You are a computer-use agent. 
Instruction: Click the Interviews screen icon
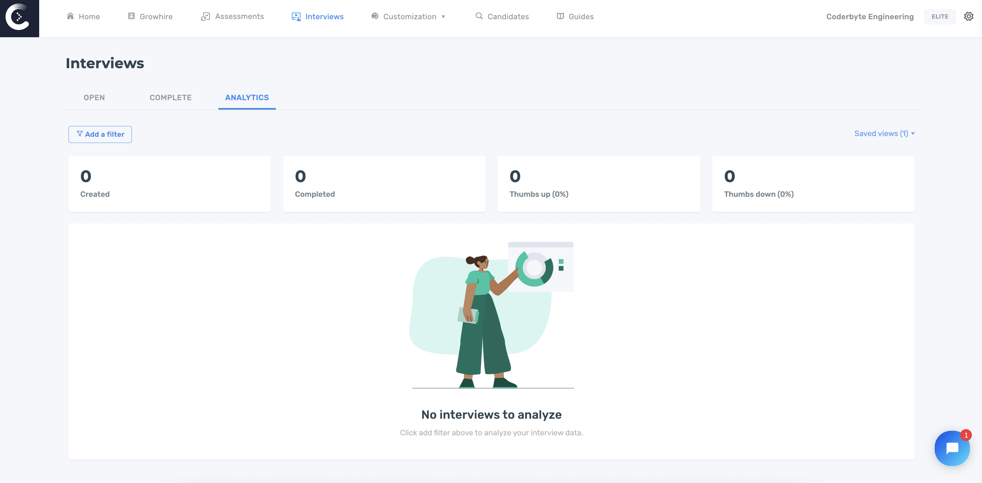tap(296, 16)
